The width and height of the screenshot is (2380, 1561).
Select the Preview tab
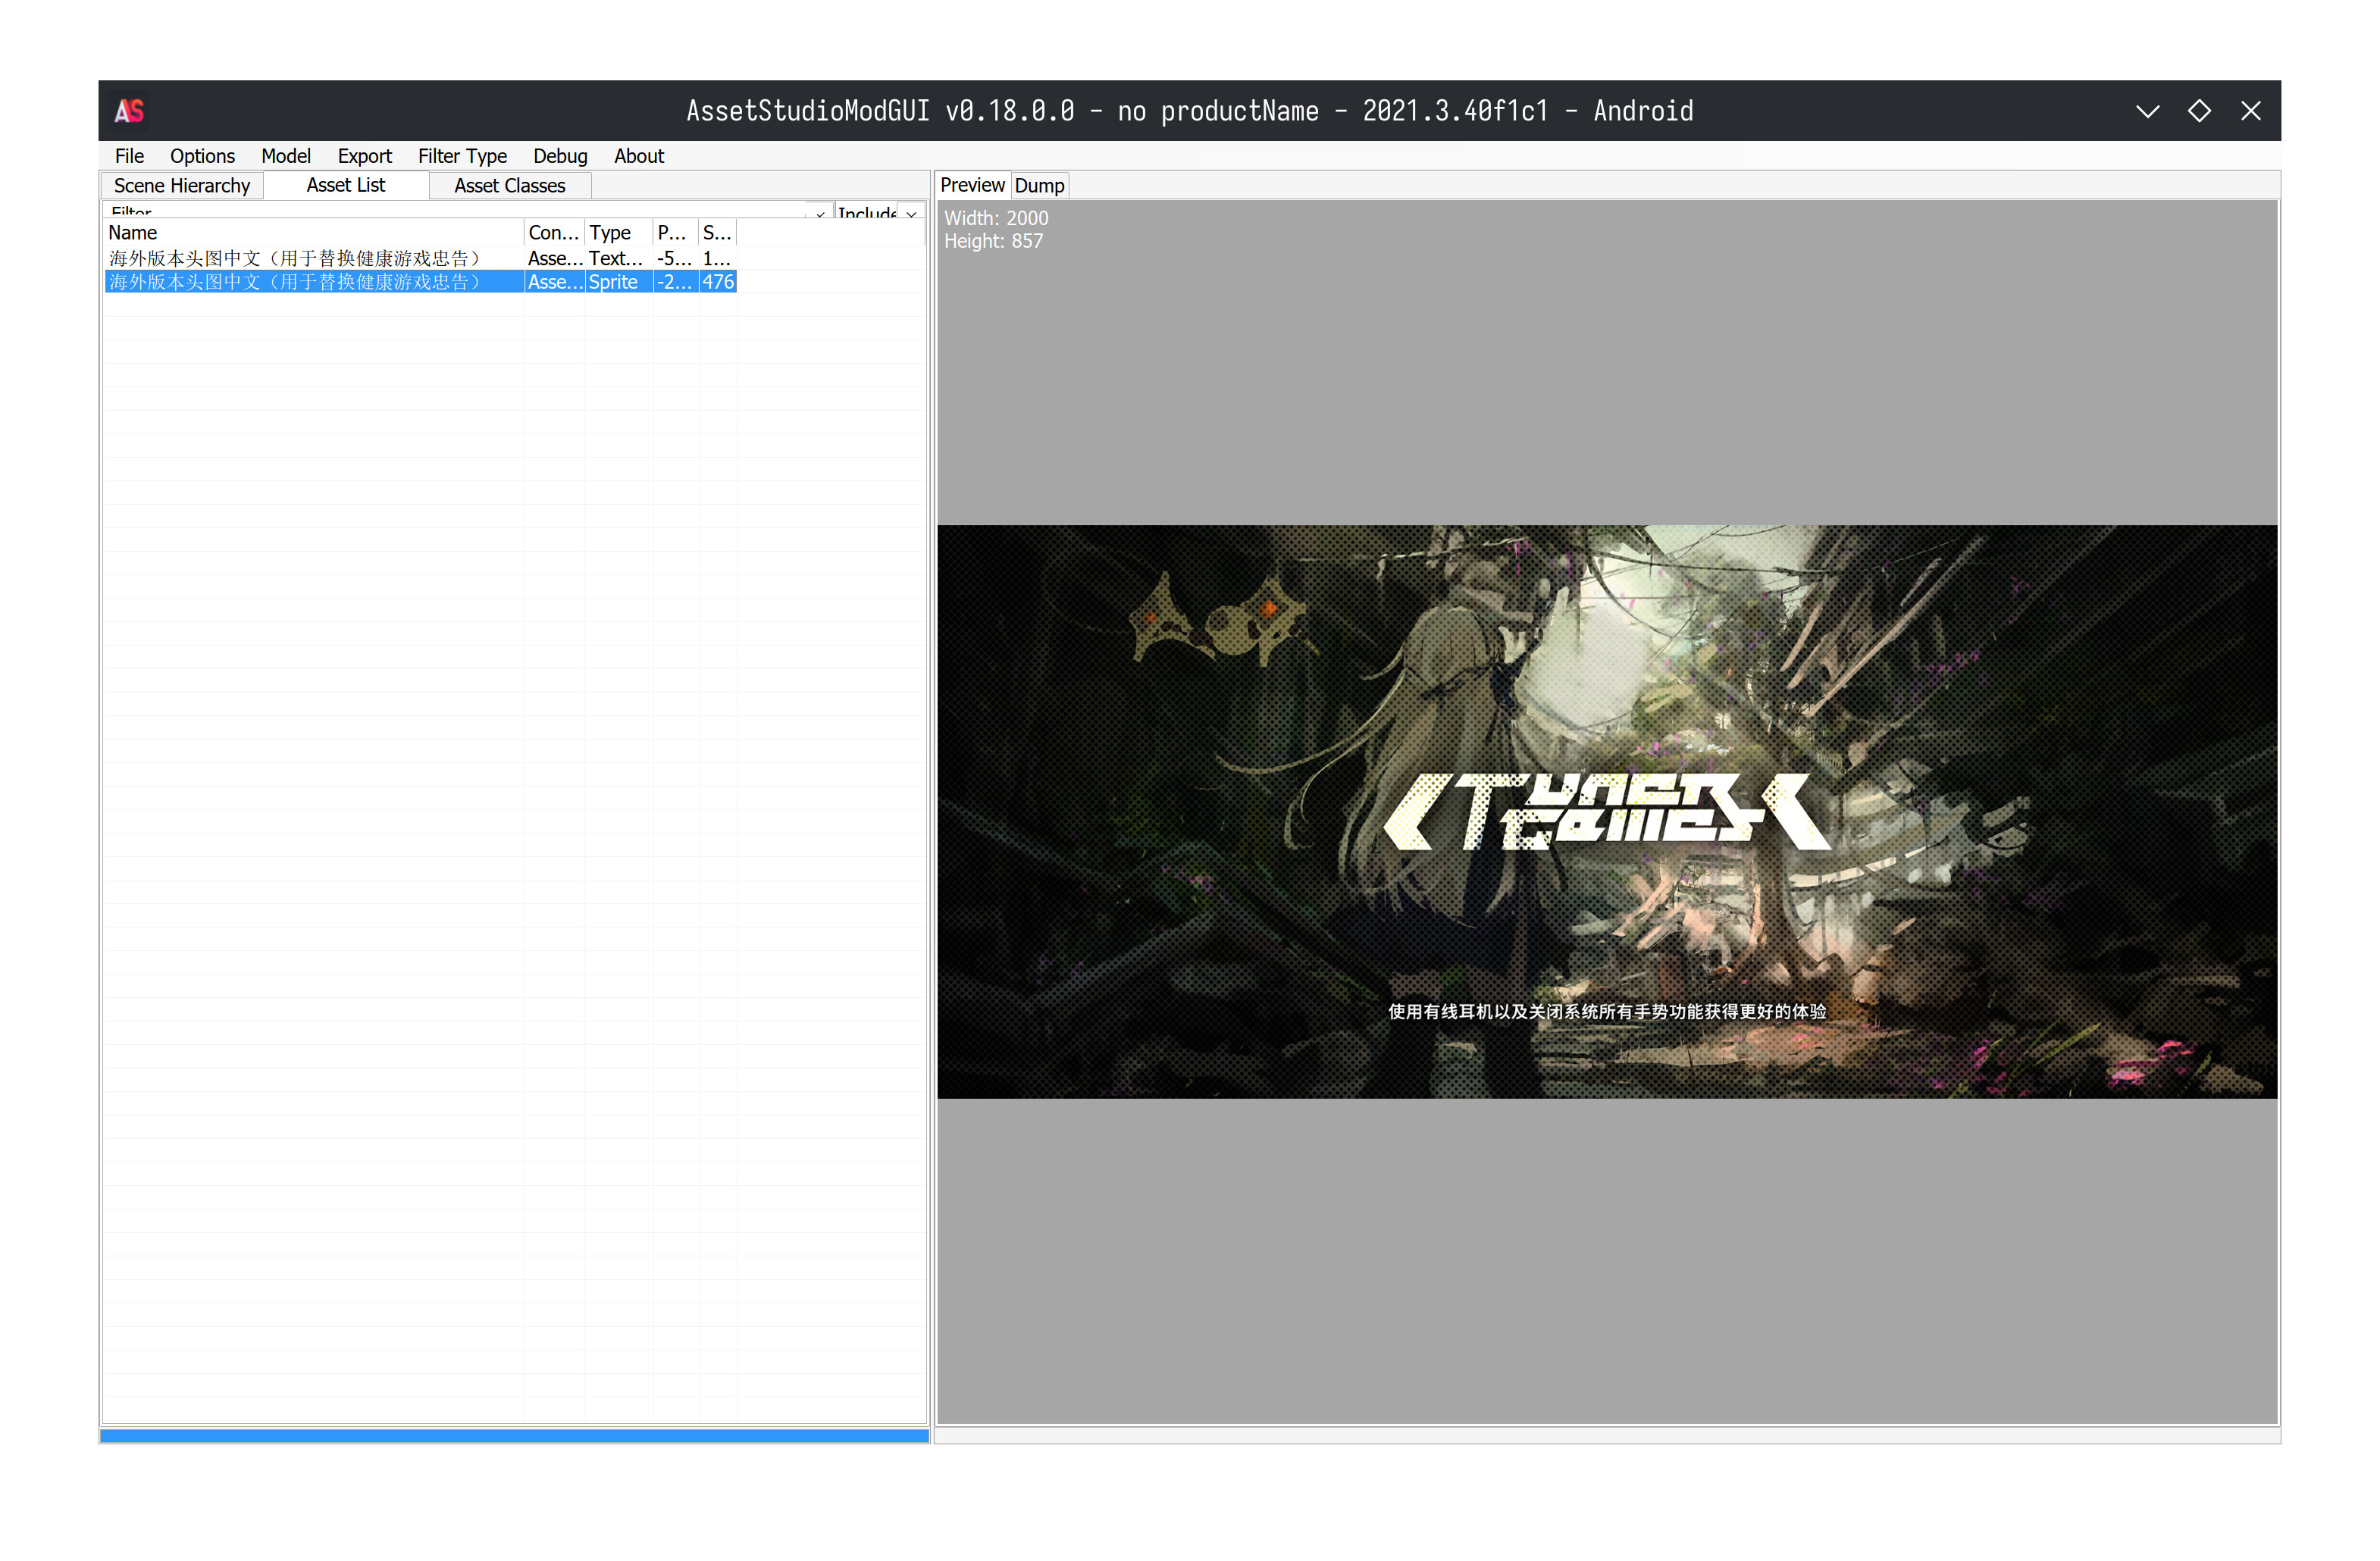[972, 185]
